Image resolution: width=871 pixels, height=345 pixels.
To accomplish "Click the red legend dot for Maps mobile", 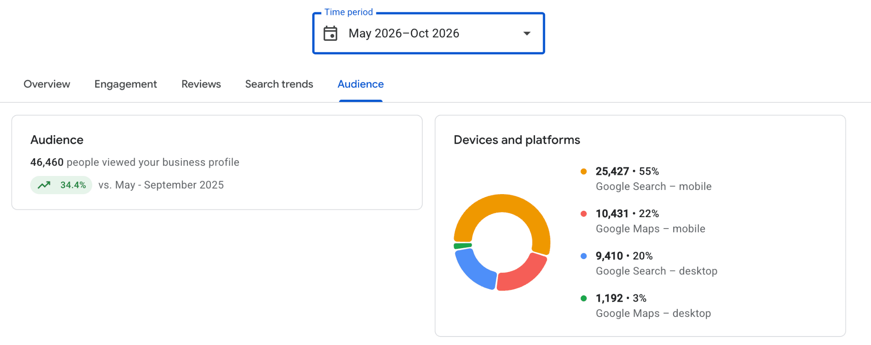I will point(584,214).
